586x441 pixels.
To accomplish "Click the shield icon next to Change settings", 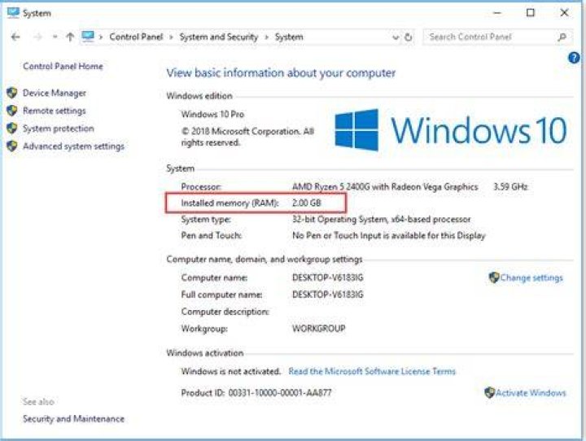I will click(494, 277).
